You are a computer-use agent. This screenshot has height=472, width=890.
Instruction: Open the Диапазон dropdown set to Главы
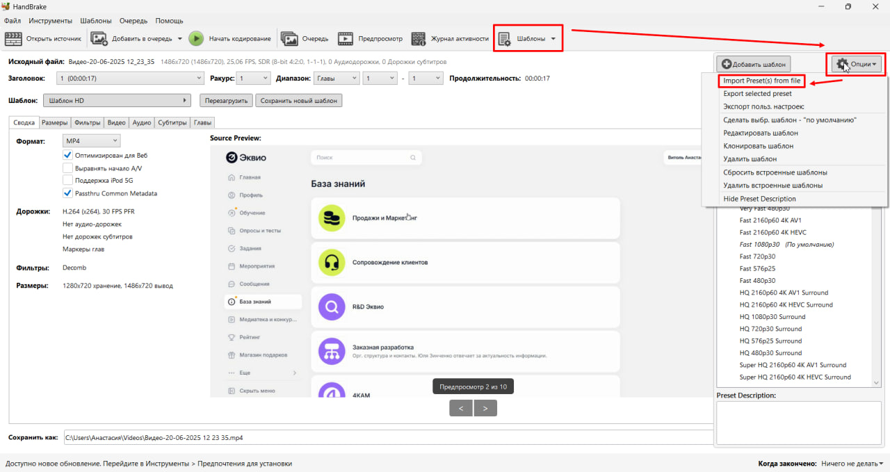coord(337,79)
